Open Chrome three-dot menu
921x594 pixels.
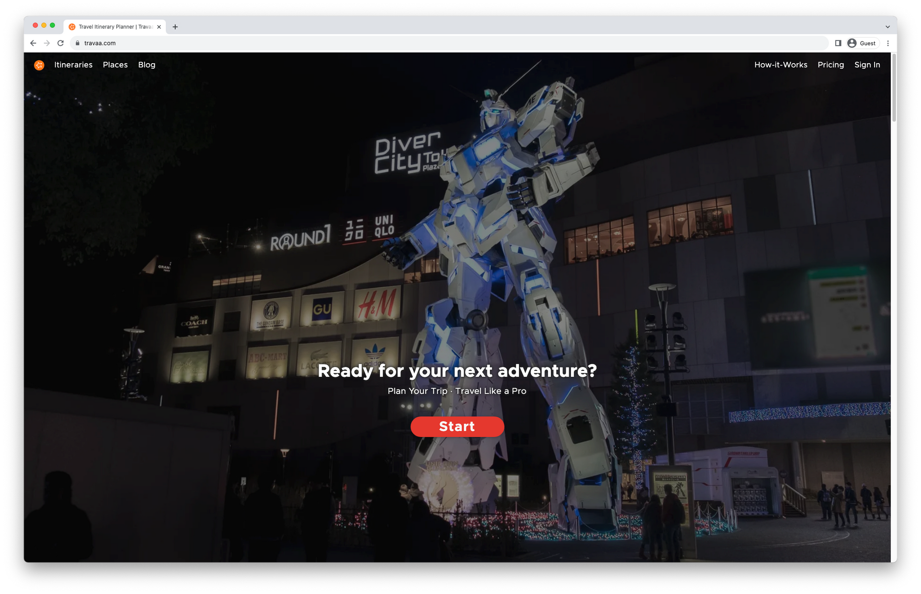click(x=888, y=43)
